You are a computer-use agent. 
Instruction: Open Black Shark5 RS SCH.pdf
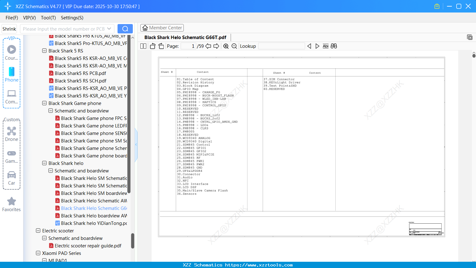point(78,81)
